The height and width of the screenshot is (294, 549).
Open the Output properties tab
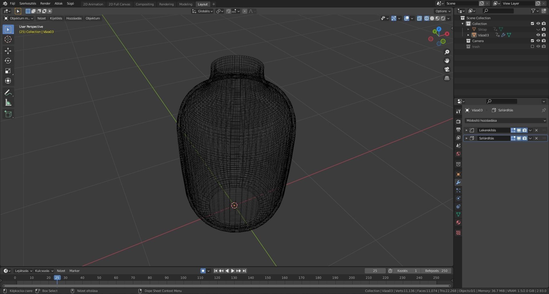click(x=458, y=130)
